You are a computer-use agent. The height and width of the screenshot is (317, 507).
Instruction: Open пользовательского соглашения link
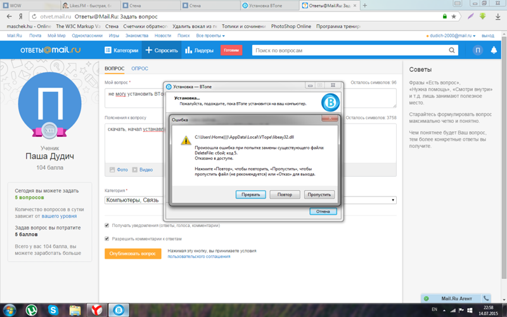199,257
